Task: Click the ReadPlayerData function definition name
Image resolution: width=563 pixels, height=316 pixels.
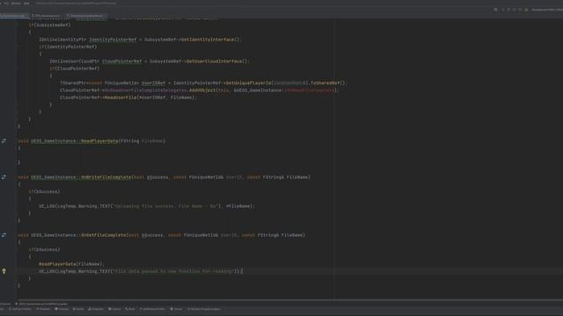Action: pyautogui.click(x=99, y=141)
